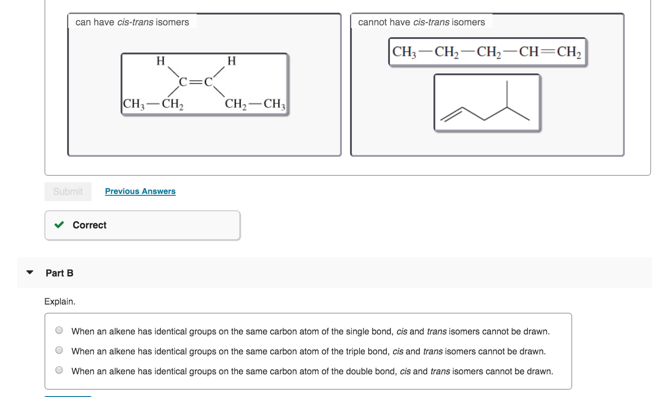652x397 pixels.
Task: Choose the single bond explanation option
Action: click(x=58, y=330)
